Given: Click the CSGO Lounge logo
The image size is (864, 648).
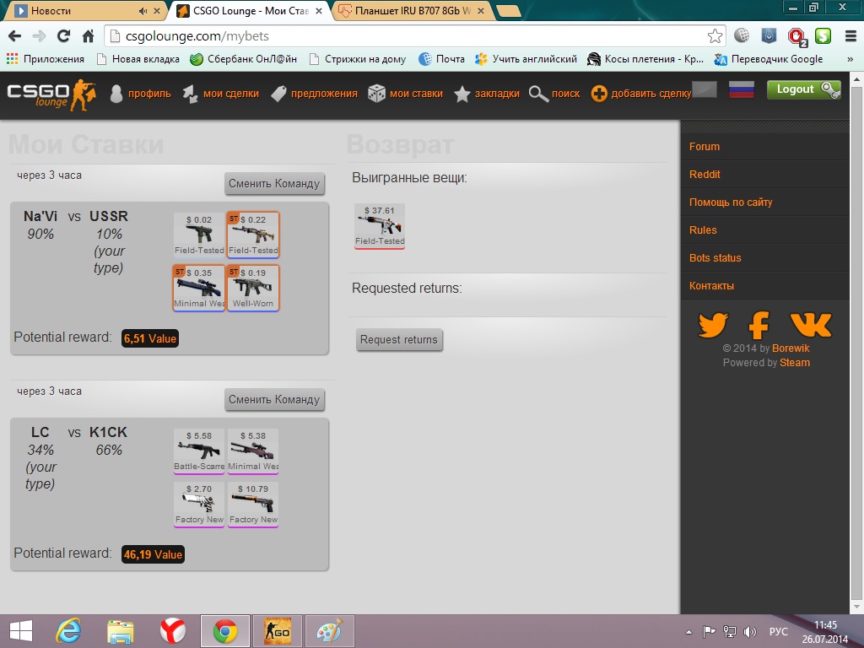Looking at the screenshot, I should tap(51, 94).
